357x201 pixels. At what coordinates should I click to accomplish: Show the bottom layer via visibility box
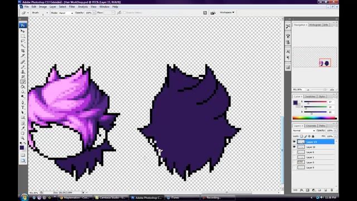click(295, 167)
